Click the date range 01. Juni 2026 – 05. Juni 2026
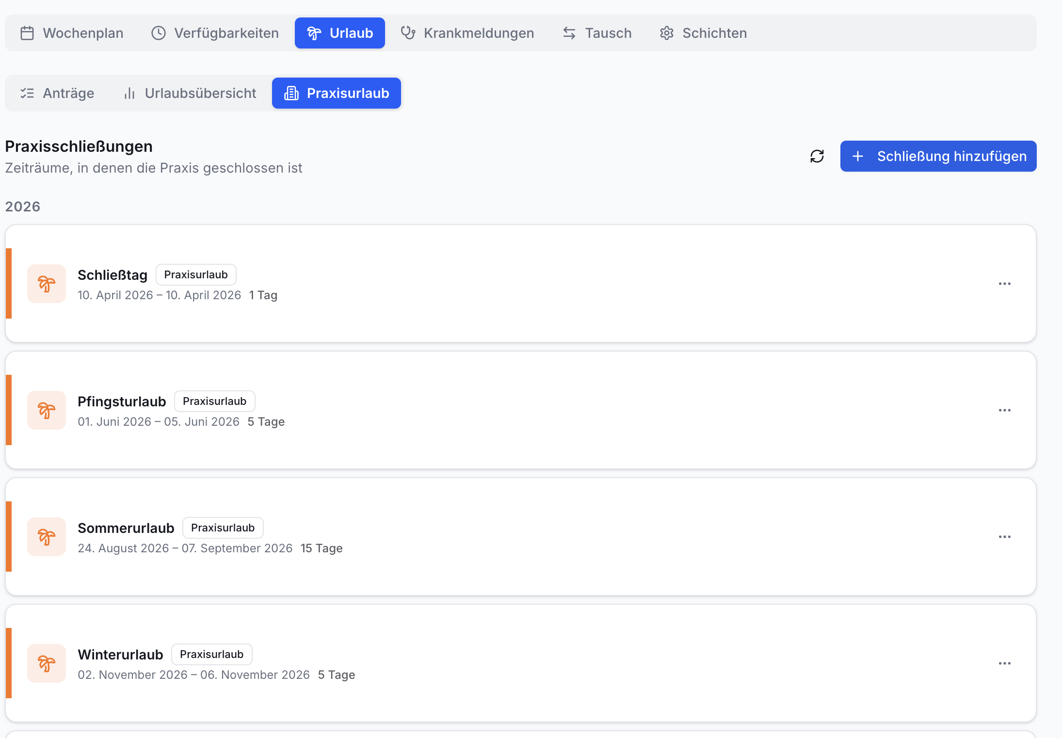The height and width of the screenshot is (738, 1062). pyautogui.click(x=159, y=421)
